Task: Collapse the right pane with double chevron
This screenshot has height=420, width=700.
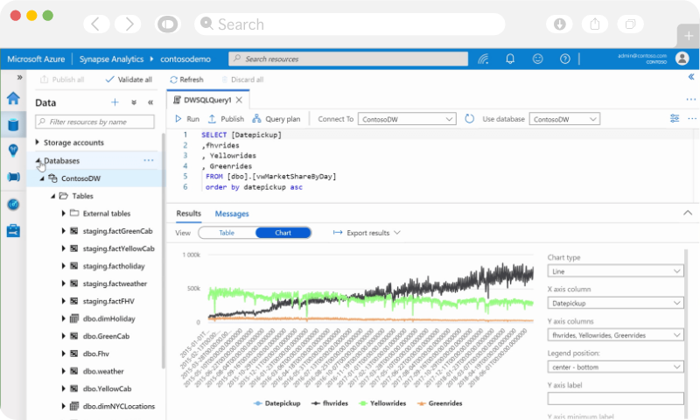Action: (x=691, y=77)
